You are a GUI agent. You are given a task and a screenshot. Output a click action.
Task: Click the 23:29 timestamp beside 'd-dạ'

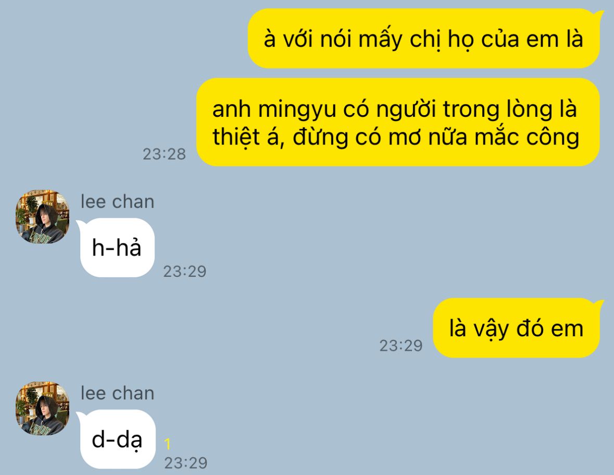point(185,463)
